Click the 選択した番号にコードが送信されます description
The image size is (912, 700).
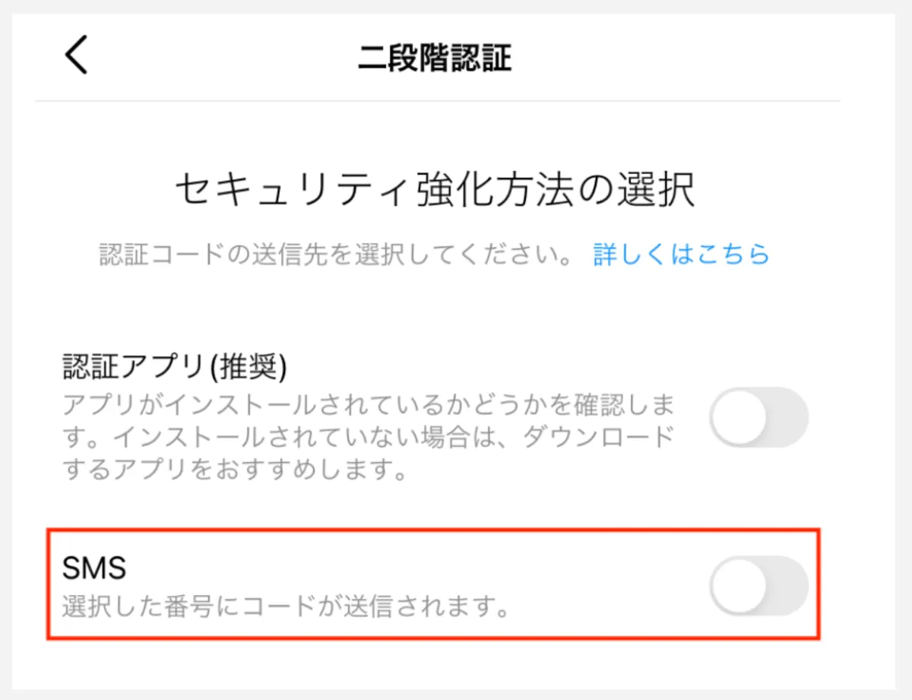(x=286, y=609)
